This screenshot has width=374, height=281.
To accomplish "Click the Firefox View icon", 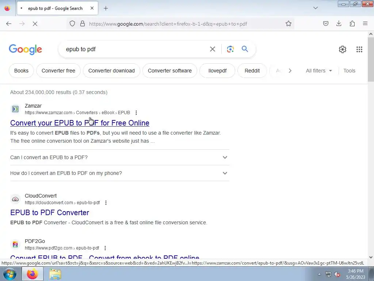I will pos(7,8).
